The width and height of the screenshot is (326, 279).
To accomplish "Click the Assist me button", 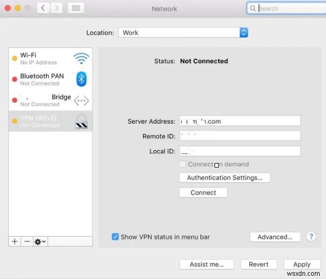I will (x=207, y=264).
